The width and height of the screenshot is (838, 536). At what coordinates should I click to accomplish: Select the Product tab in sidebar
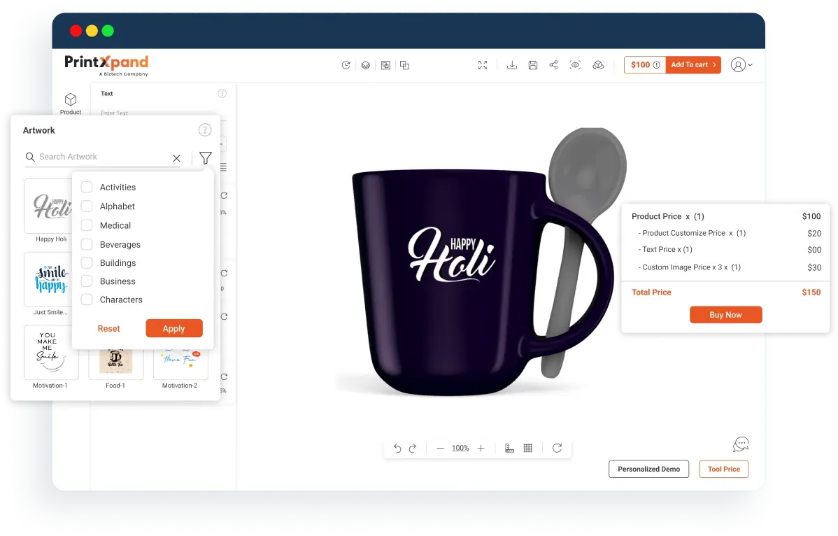pyautogui.click(x=71, y=104)
